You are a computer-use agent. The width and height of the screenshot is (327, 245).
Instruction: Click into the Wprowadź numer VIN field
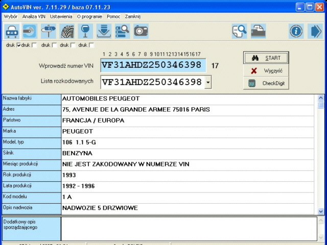coord(153,65)
